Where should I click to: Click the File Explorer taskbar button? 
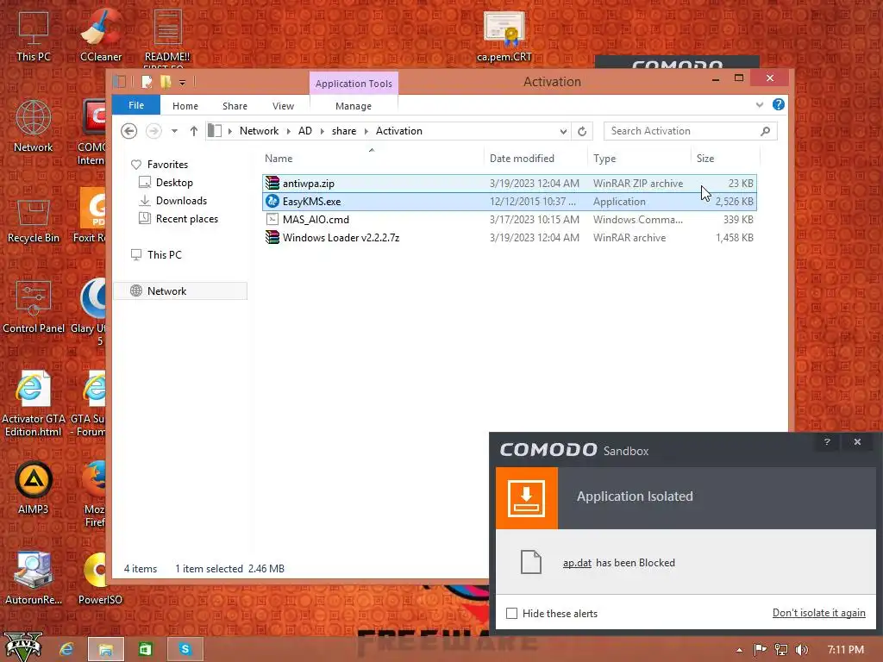point(106,650)
